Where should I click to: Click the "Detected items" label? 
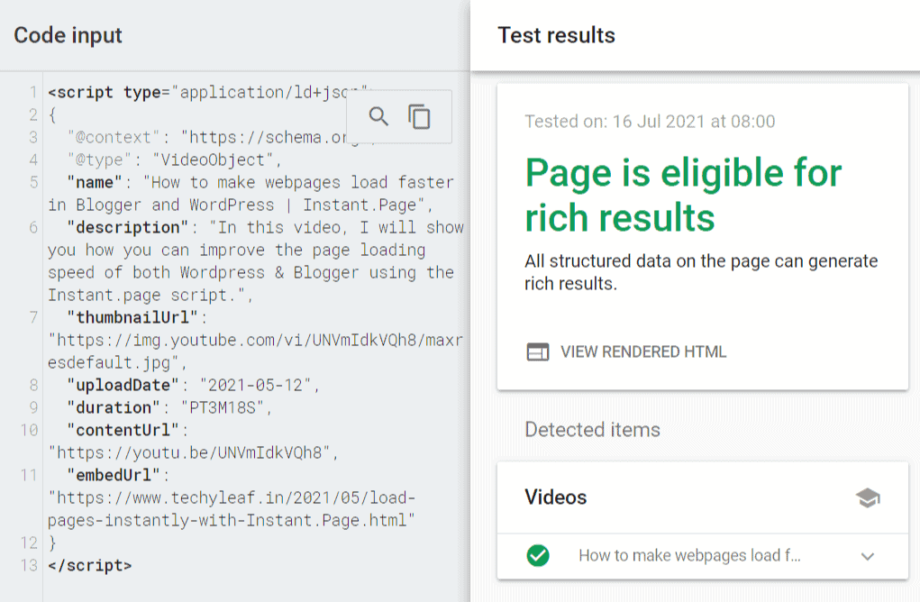pos(593,430)
